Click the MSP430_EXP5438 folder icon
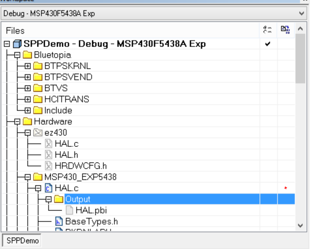310x249 pixels. click(x=38, y=177)
